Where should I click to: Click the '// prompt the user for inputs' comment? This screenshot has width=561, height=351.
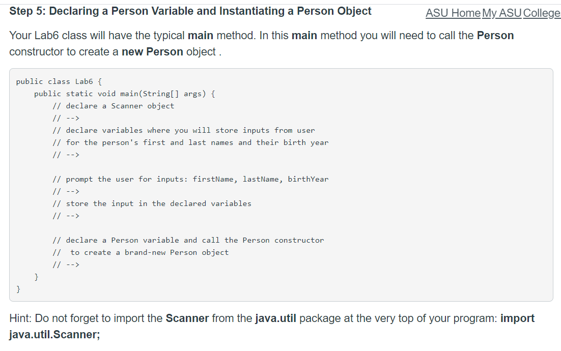pos(190,179)
